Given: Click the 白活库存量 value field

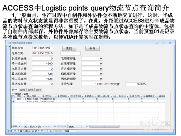Looking at the screenshot, I should pos(92,63).
